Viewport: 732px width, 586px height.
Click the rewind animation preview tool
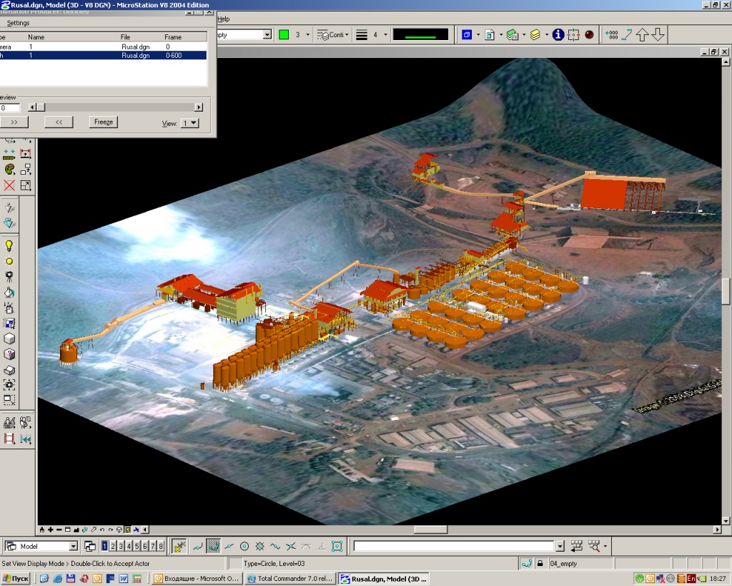25,439
